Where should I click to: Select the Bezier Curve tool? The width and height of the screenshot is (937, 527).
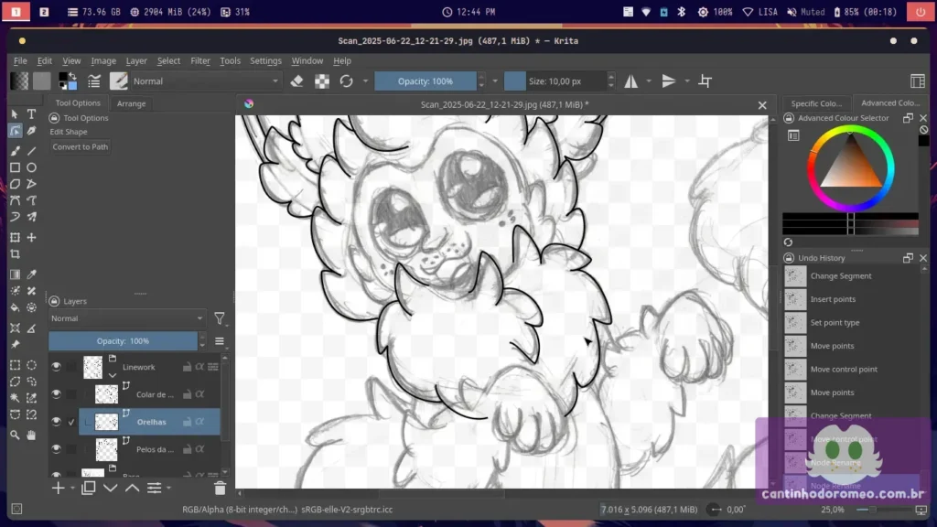tap(15, 200)
